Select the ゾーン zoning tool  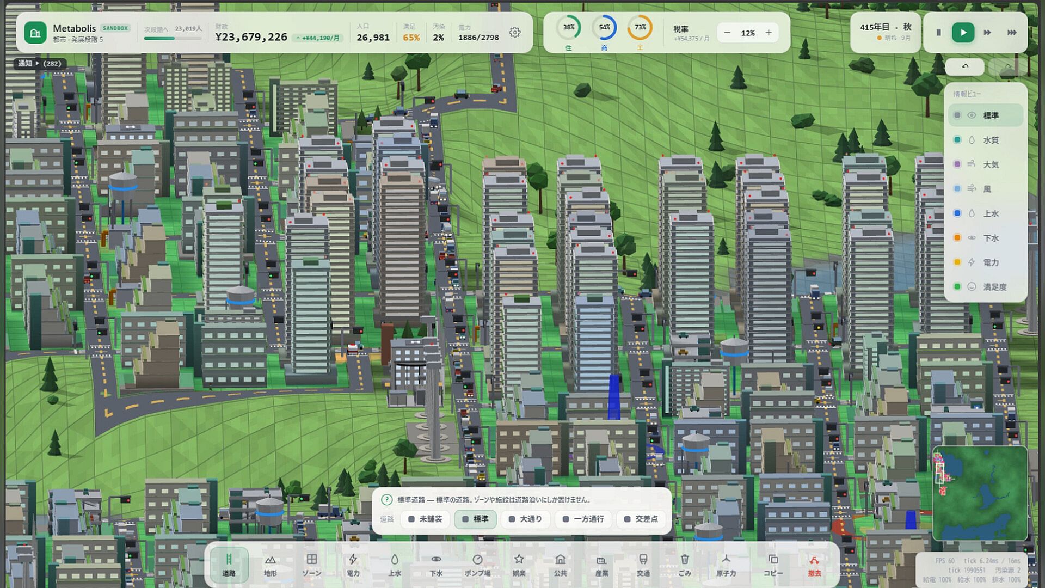[x=312, y=565]
